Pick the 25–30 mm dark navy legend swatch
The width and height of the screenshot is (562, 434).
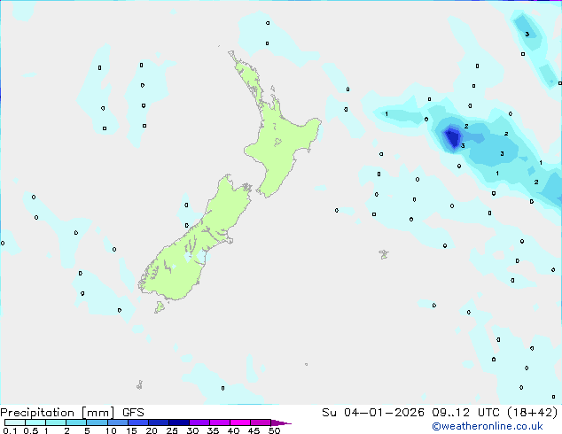click(x=179, y=422)
